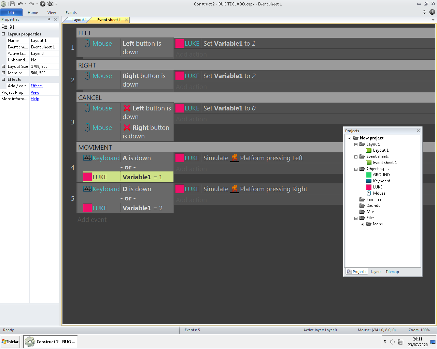Viewport: 437px width, 349px height.
Task: Switch to the Home ribbon tab
Action: tap(33, 13)
